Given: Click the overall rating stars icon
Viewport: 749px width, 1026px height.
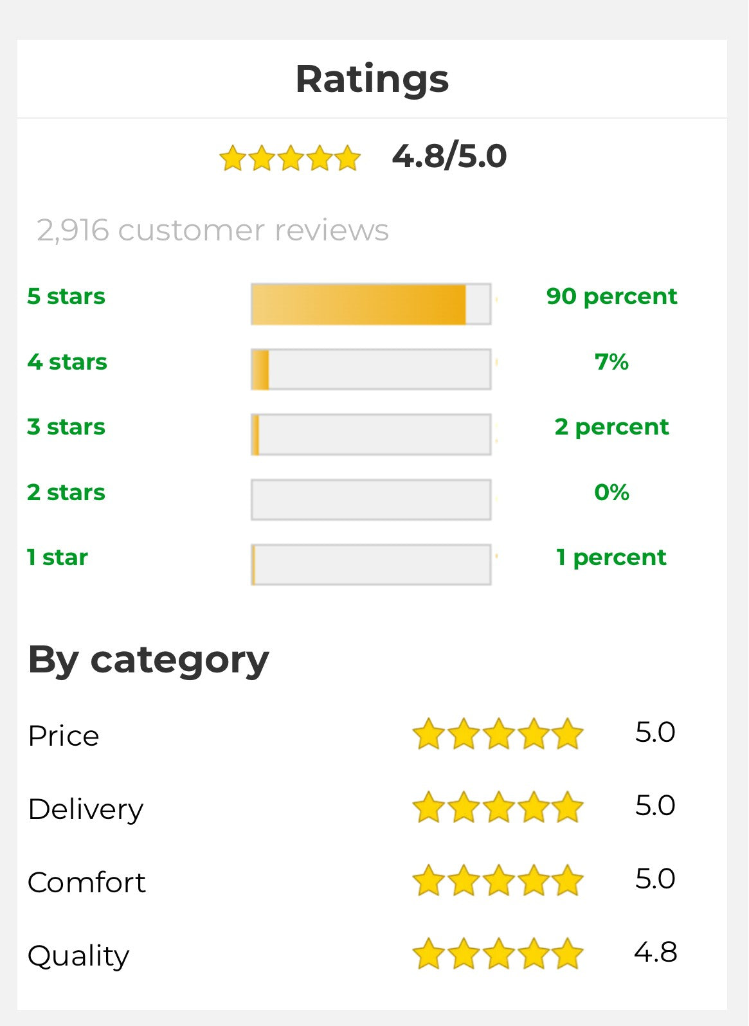Looking at the screenshot, I should 290,157.
